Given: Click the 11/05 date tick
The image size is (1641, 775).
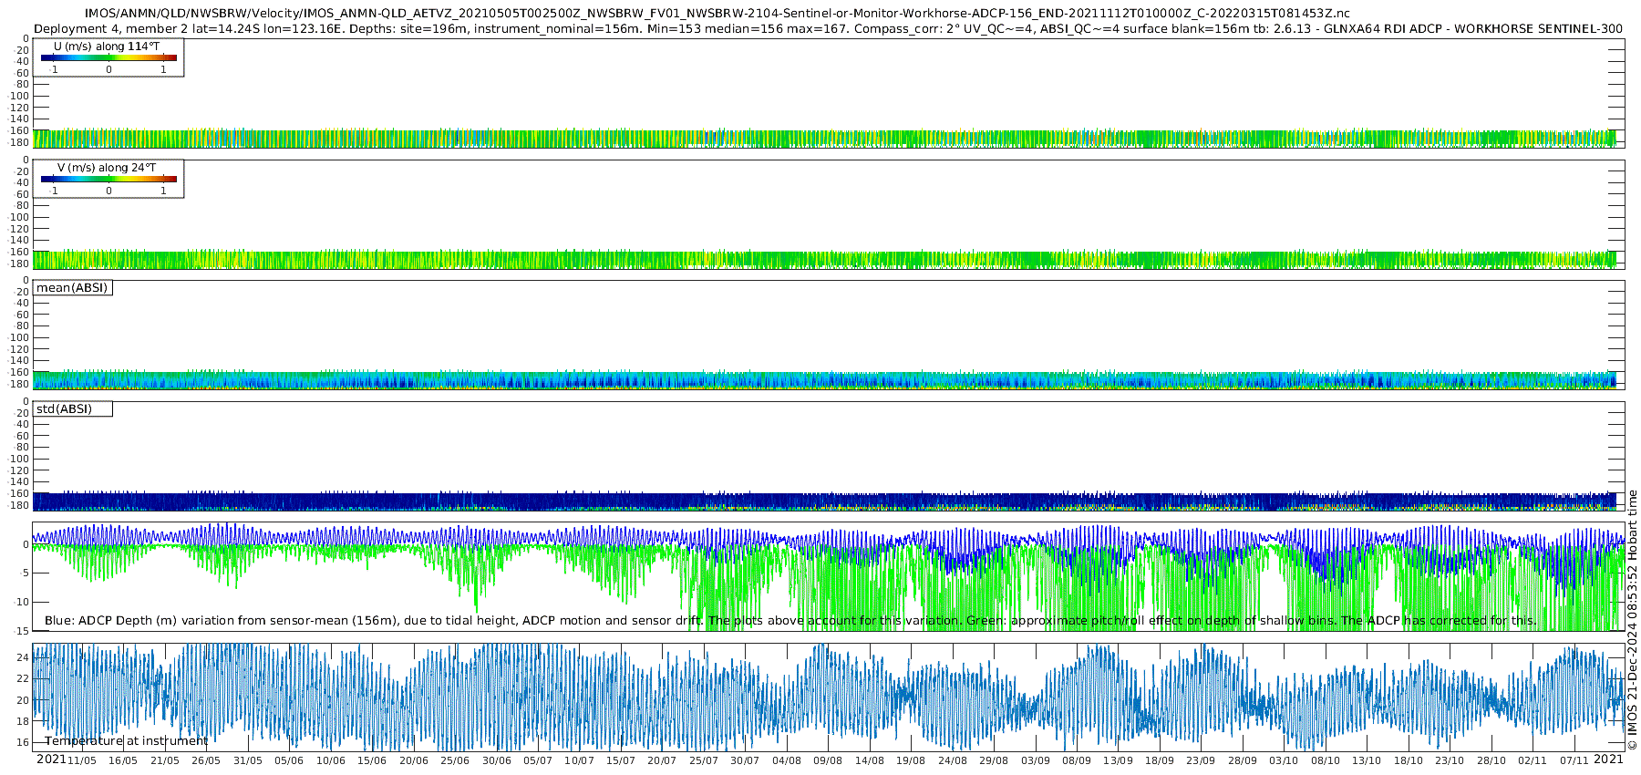Looking at the screenshot, I should pyautogui.click(x=81, y=760).
